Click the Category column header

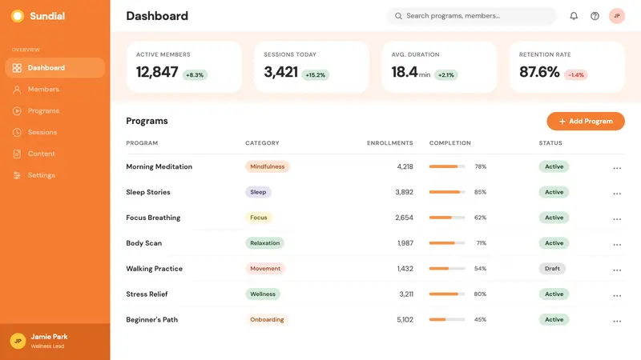(x=262, y=143)
